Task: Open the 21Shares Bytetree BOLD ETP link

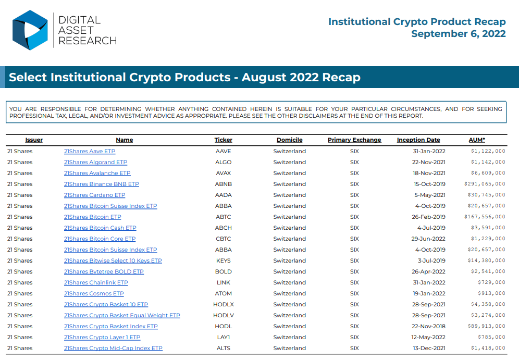Action: click(x=104, y=271)
